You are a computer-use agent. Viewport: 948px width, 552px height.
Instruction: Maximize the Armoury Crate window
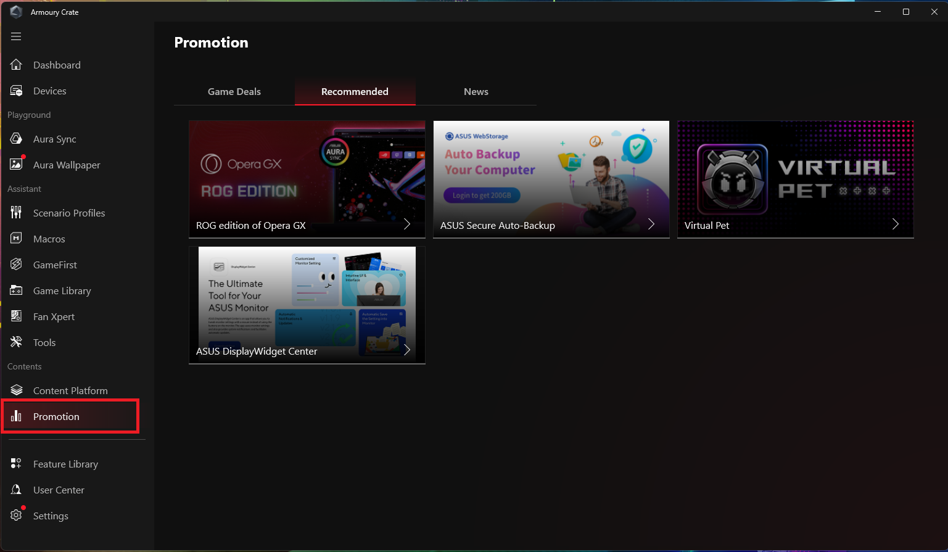(x=906, y=12)
